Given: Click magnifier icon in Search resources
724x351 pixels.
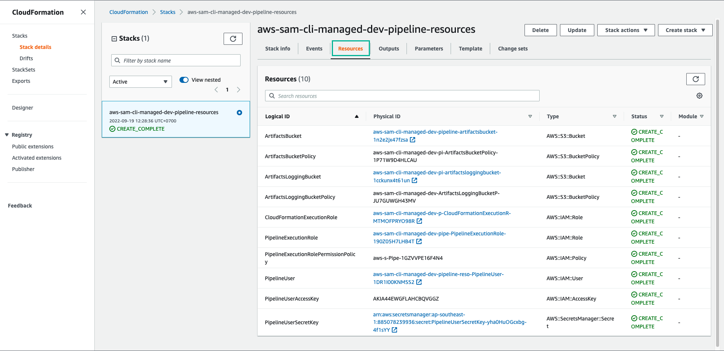Looking at the screenshot, I should 272,96.
